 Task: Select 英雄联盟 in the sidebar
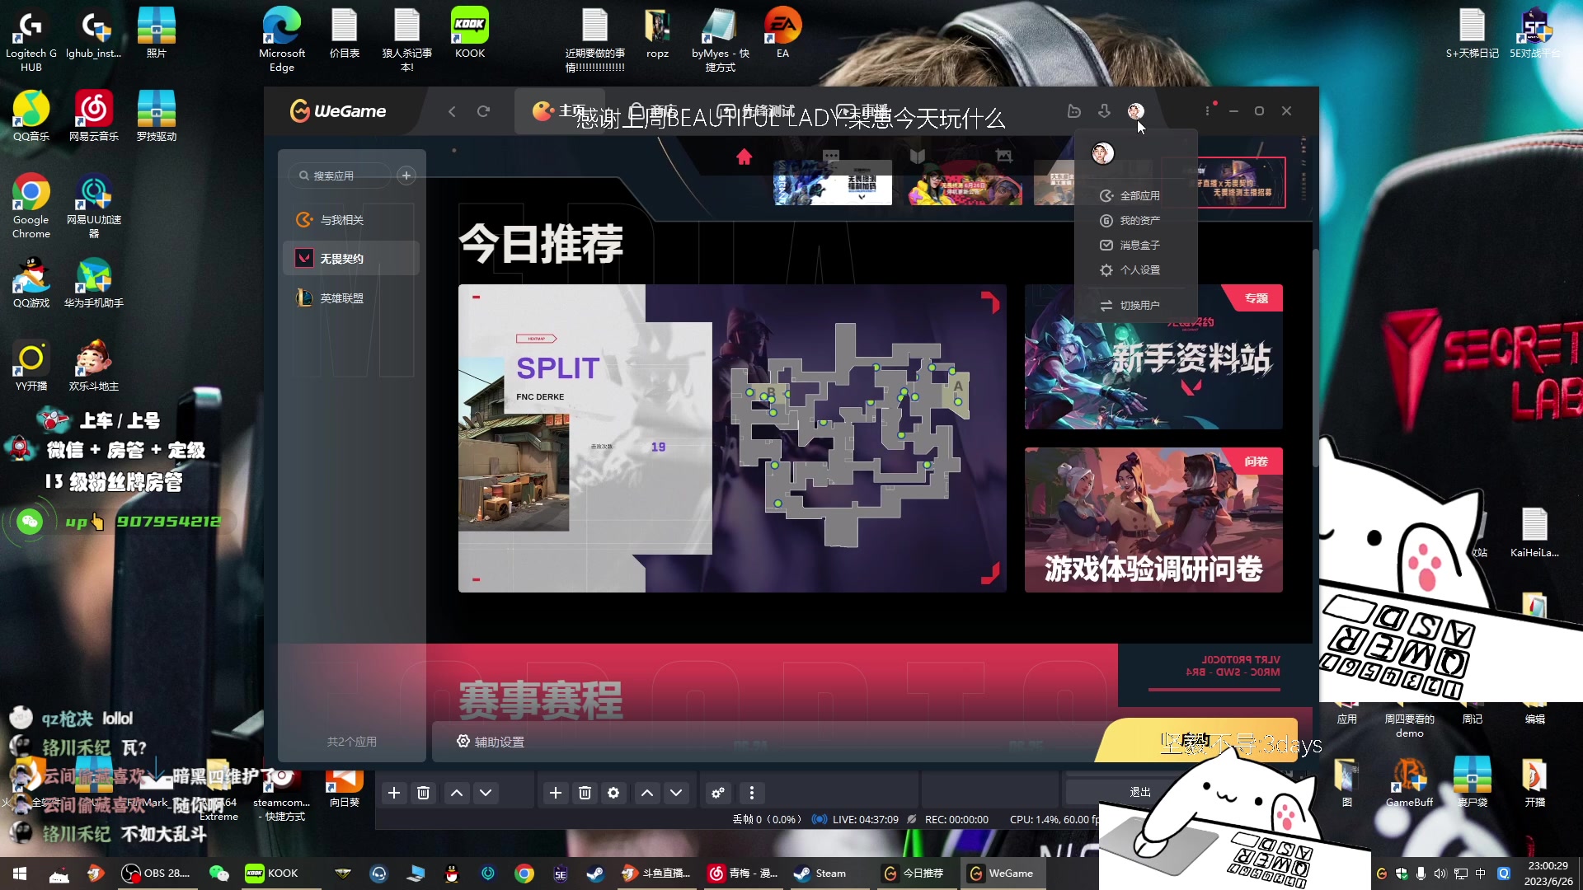click(x=351, y=298)
